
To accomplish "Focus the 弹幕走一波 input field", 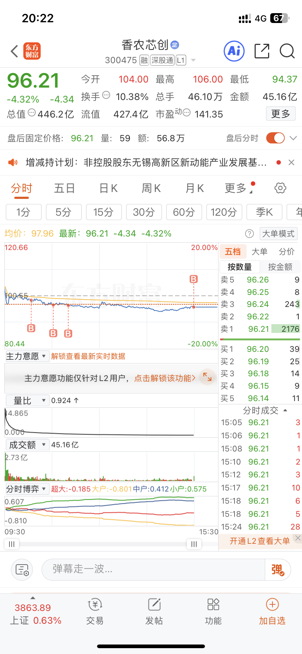I will (x=153, y=570).
